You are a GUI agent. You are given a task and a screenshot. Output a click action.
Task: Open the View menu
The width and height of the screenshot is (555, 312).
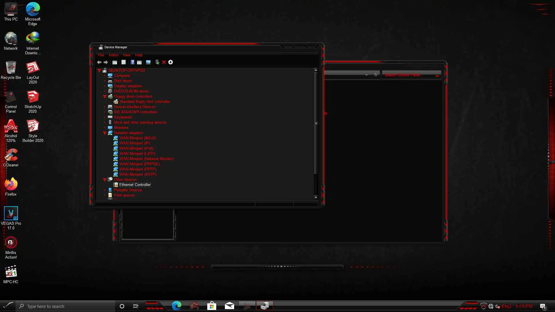[126, 55]
